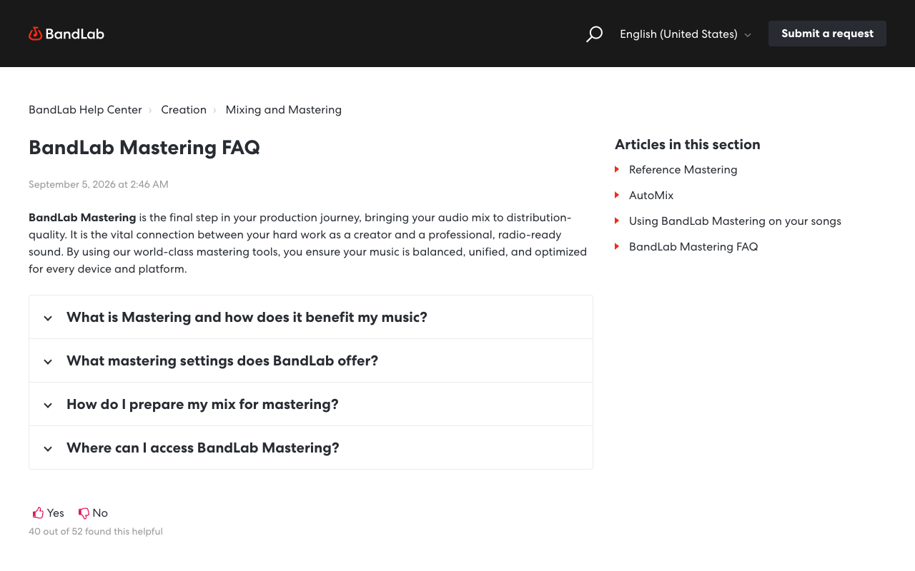The height and width of the screenshot is (571, 915).
Task: Vote No with the thumbs-down icon
Action: pos(84,512)
